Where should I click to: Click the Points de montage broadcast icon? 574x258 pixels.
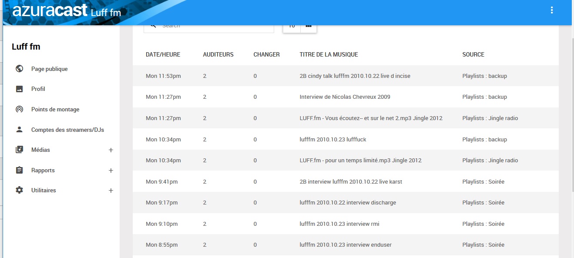(19, 109)
